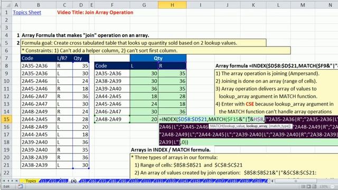The height and width of the screenshot is (190, 338).
Task: Click Video Title: Join Array Operation cell
Action: 95,13
